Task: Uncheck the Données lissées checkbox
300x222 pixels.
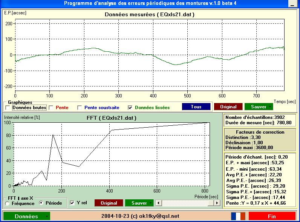Action: (x=130, y=108)
